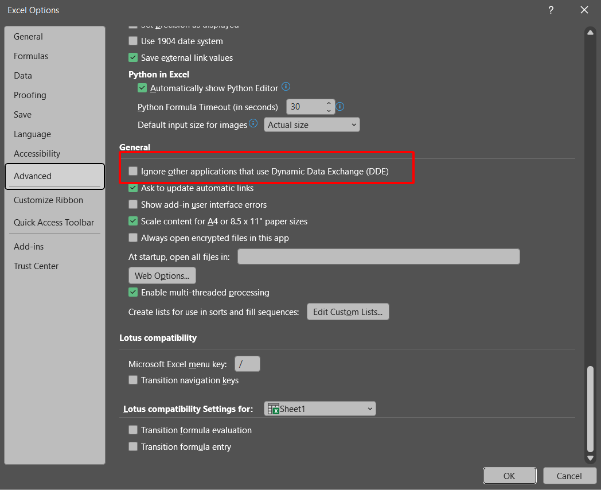The height and width of the screenshot is (490, 601).
Task: Cancel the Excel Options dialog
Action: pos(569,476)
